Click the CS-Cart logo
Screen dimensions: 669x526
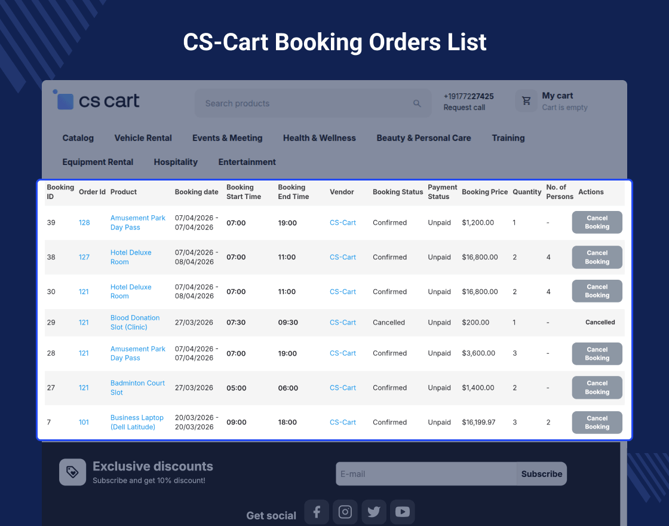coord(96,100)
